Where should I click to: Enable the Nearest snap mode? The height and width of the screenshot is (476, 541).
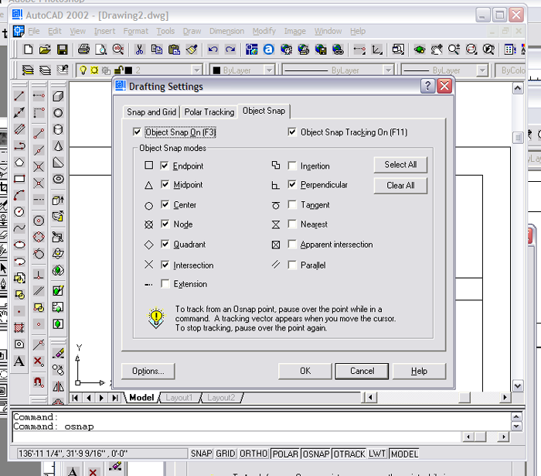click(292, 224)
